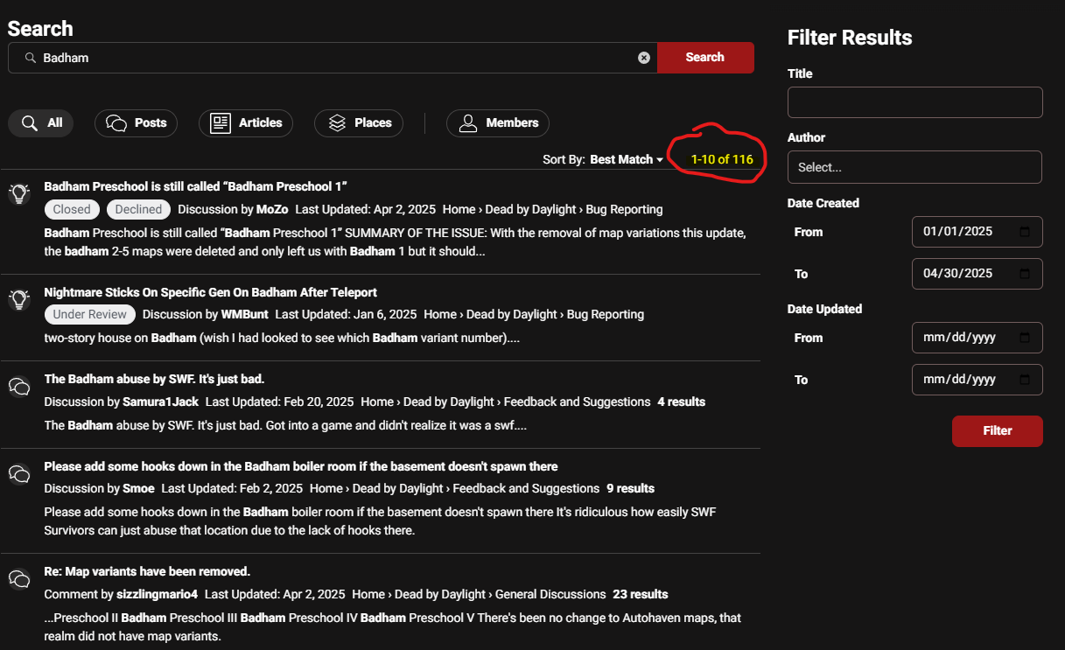Click Feedback and Suggestions breadcrumb in Smoe result
The image size is (1065, 650).
[x=527, y=489]
